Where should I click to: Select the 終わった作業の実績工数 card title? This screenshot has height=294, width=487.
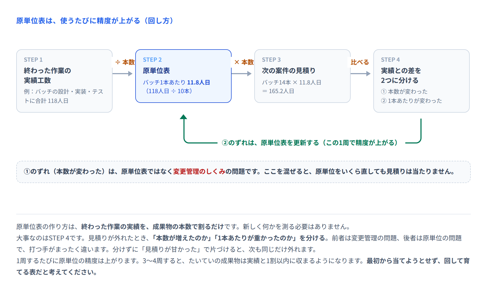pyautogui.click(x=47, y=76)
